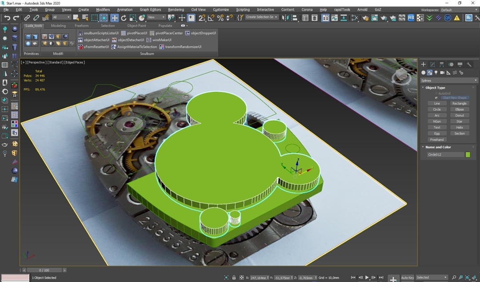480x282 pixels.
Task: Click the Rectangle shape button
Action: tap(459, 104)
